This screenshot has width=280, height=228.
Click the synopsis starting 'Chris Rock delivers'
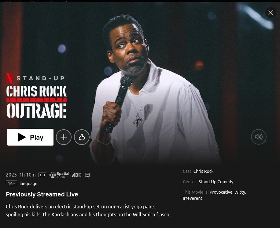pos(88,211)
